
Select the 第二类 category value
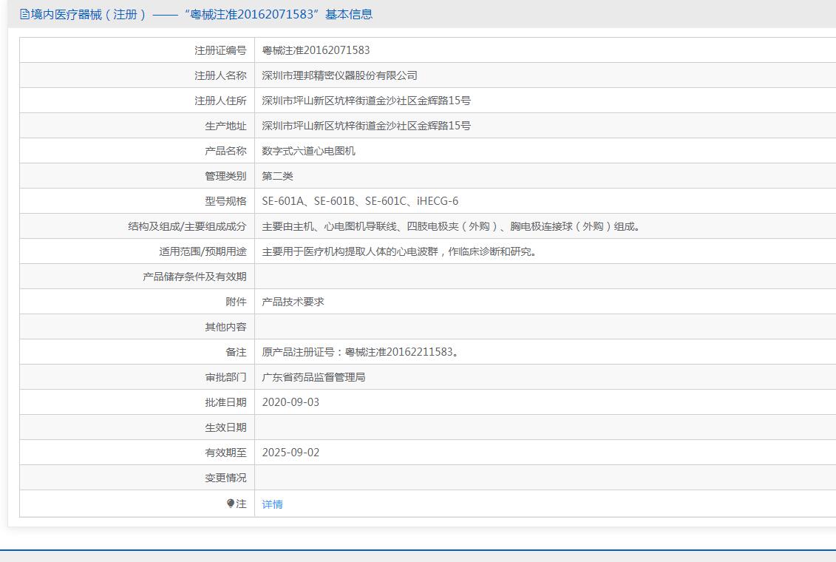click(277, 176)
